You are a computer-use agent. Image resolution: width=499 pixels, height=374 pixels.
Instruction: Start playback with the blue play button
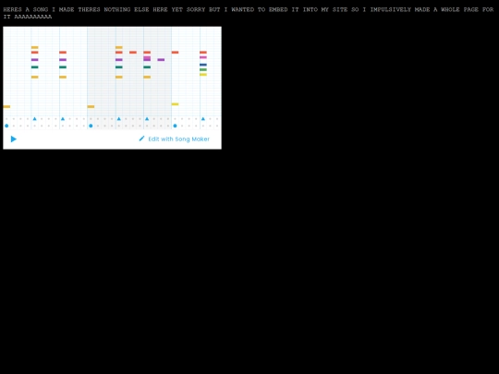click(x=13, y=139)
